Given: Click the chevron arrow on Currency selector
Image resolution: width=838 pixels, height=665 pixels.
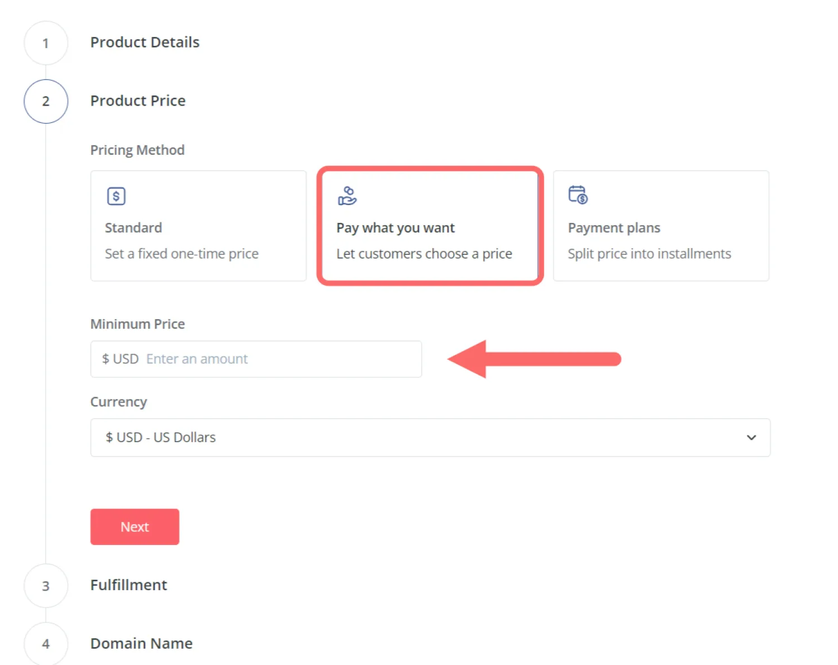Looking at the screenshot, I should pyautogui.click(x=751, y=438).
